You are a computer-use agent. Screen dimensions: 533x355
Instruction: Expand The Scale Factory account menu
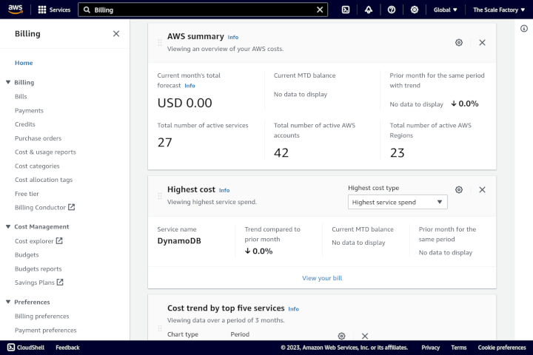pos(499,10)
